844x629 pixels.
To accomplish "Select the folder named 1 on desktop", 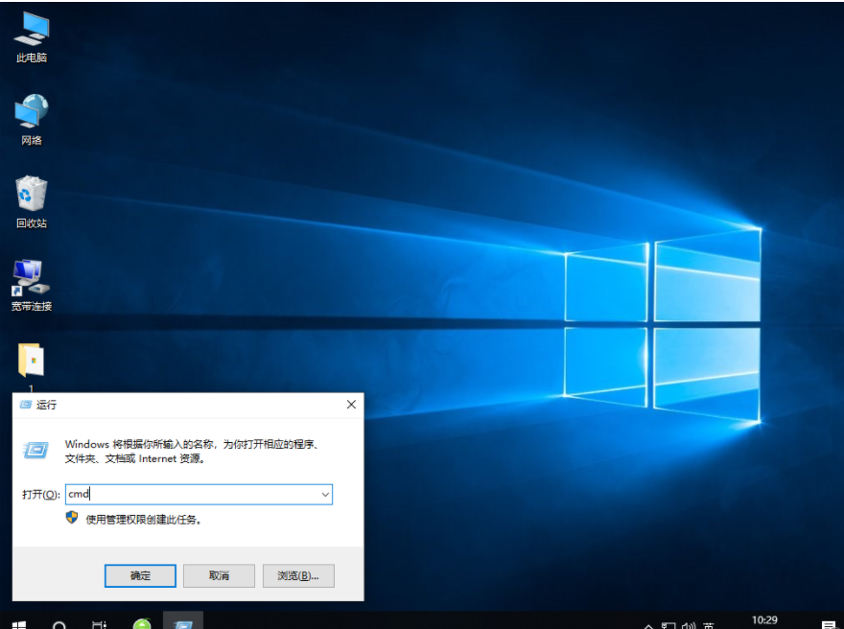I will (x=31, y=361).
